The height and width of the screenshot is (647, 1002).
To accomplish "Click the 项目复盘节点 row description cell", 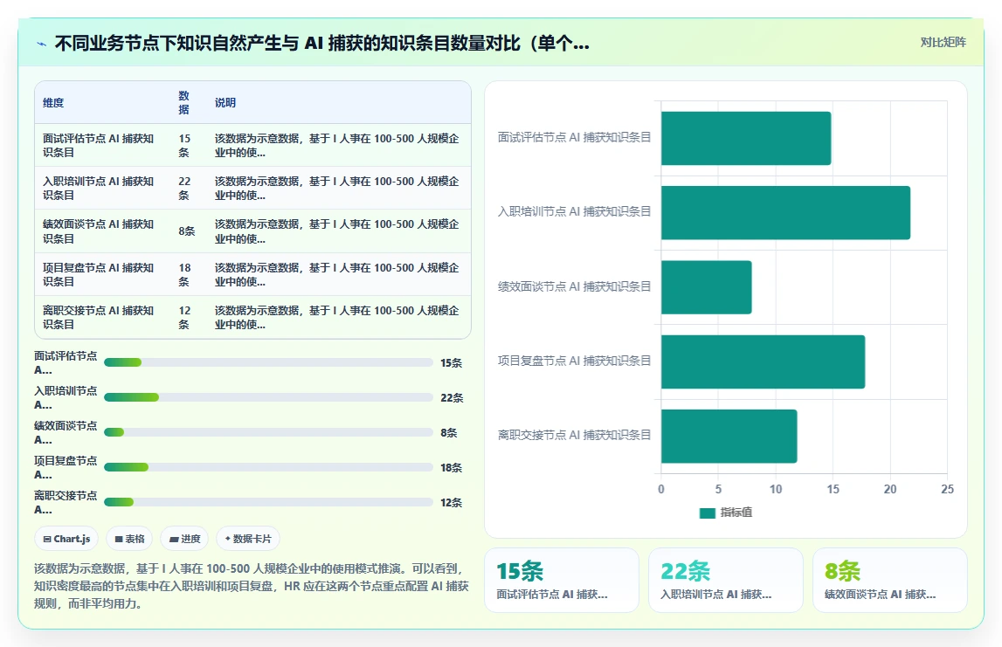I will click(x=337, y=274).
